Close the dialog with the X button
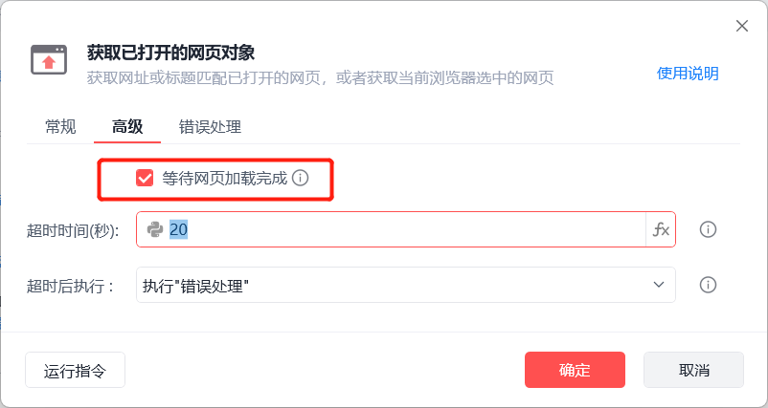768x408 pixels. click(x=741, y=26)
